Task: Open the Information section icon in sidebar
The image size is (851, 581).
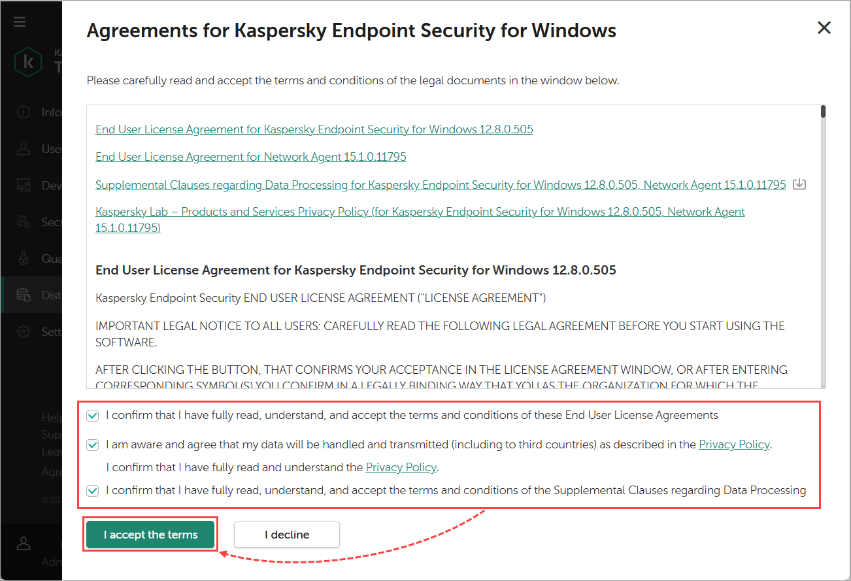Action: pyautogui.click(x=24, y=112)
